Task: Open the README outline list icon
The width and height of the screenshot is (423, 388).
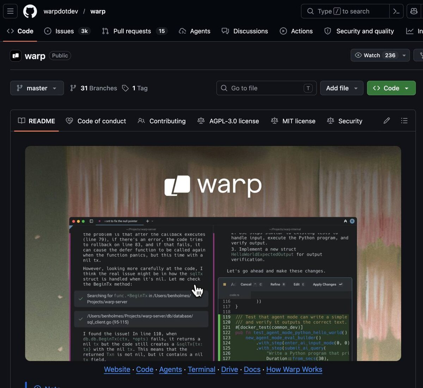Action: coord(404,121)
